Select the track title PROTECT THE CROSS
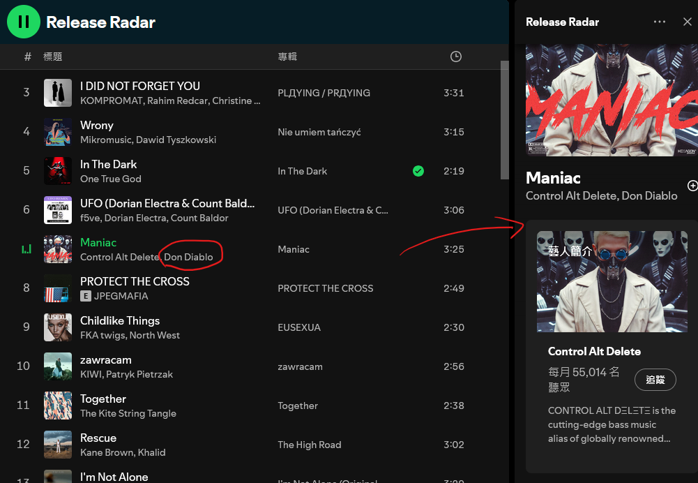The height and width of the screenshot is (483, 698). tap(135, 281)
